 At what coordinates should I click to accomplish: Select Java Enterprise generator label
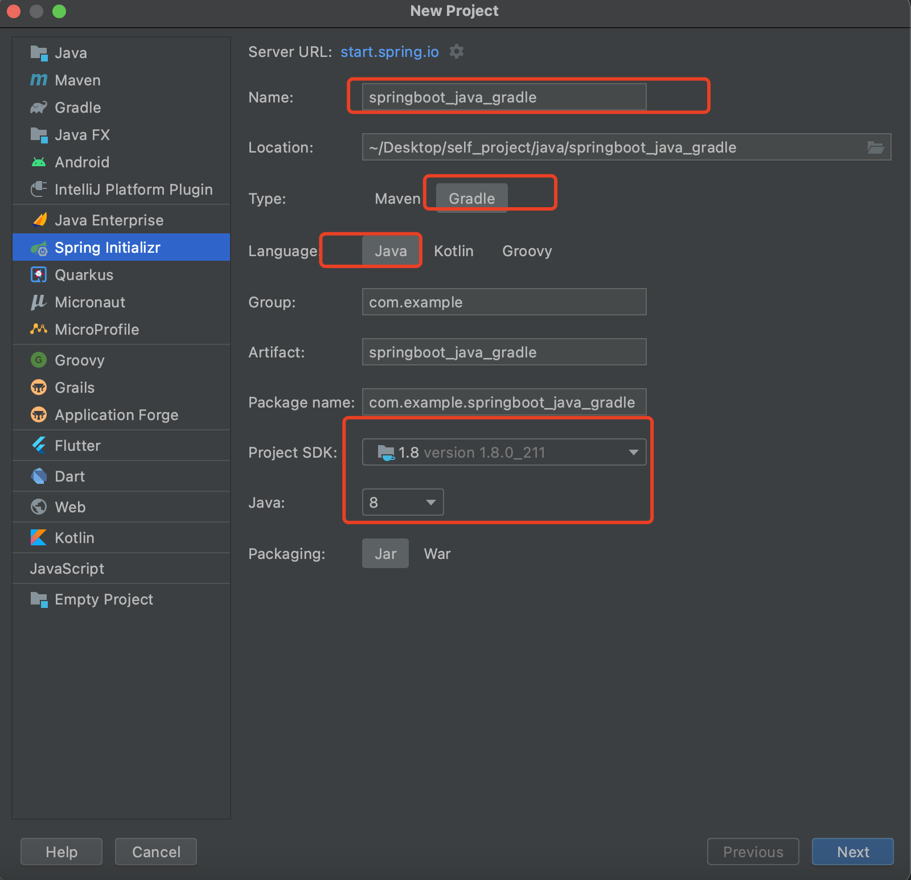(x=109, y=220)
